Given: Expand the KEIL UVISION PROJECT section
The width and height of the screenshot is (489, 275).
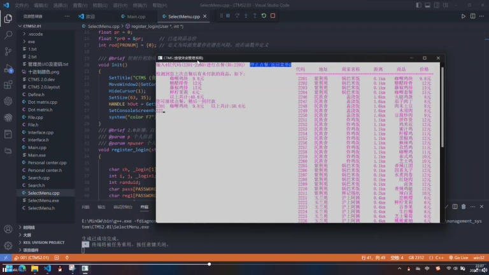Looking at the screenshot, I should (43, 242).
